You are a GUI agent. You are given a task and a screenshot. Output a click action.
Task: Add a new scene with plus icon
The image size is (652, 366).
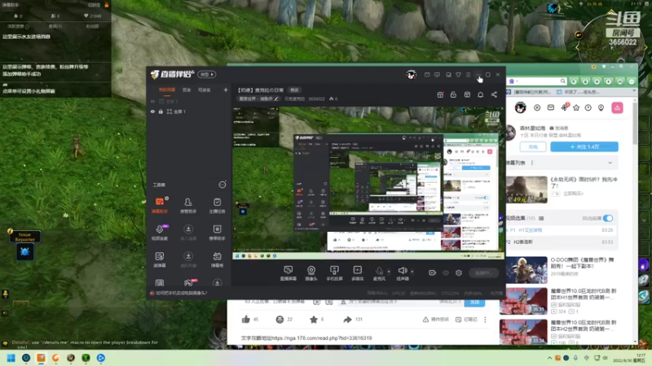(226, 89)
